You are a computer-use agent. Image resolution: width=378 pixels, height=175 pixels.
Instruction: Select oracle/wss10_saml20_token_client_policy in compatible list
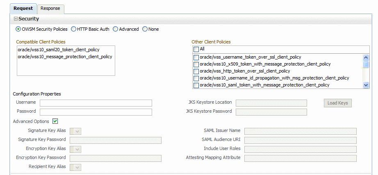[59, 50]
